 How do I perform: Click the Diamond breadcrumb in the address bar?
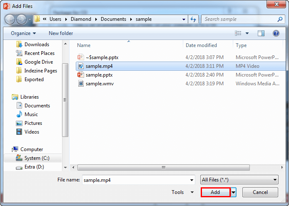pyautogui.click(x=81, y=19)
